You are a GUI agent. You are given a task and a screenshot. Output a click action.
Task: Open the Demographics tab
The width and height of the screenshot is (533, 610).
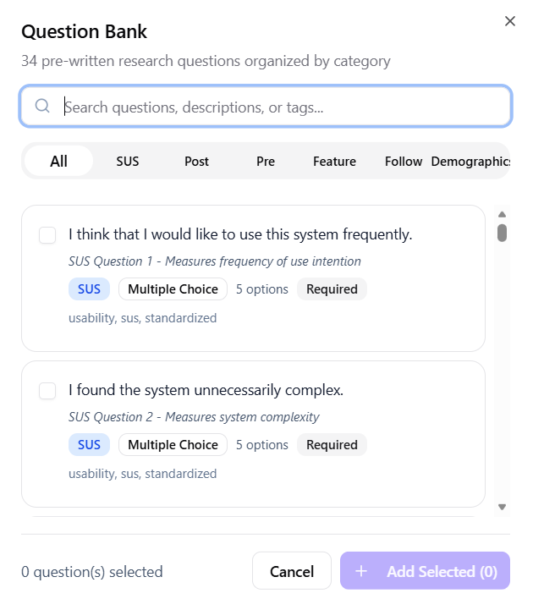pos(470,161)
